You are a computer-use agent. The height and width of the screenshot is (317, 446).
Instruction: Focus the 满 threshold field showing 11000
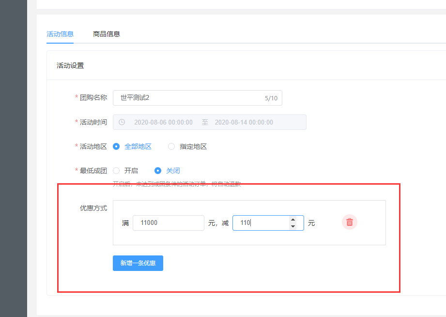point(168,223)
